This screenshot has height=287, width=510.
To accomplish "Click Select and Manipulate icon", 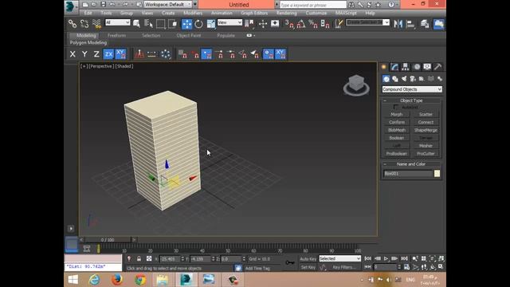I will 263,24.
